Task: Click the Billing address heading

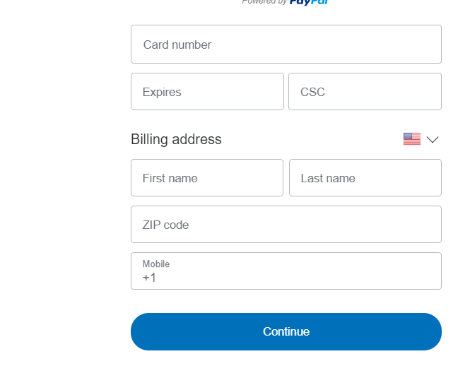Action: [176, 139]
